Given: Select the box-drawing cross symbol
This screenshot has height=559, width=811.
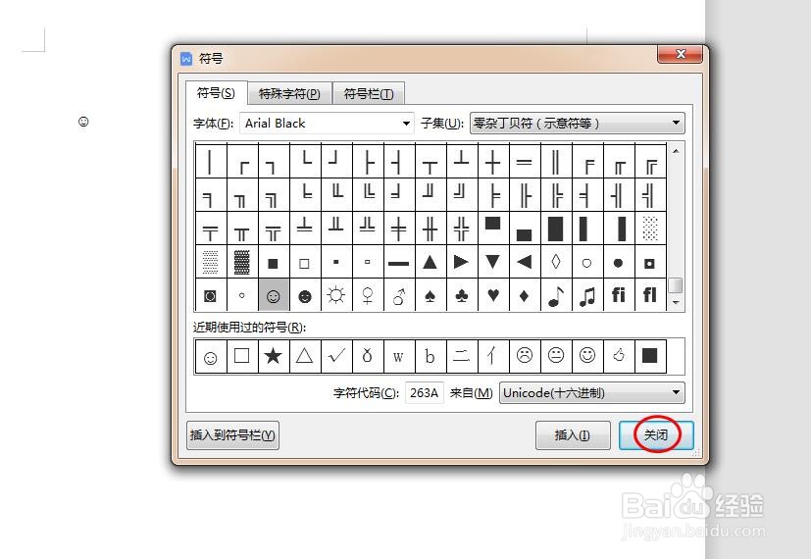Looking at the screenshot, I should [493, 162].
